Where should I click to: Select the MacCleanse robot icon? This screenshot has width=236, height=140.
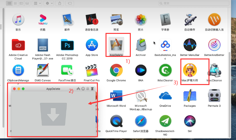coord(215,70)
